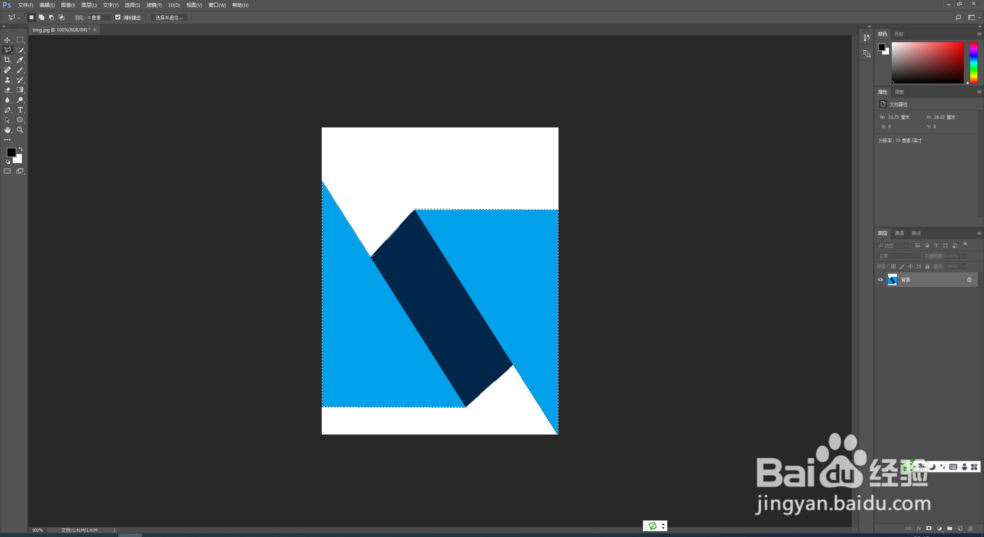Select the Hand tool
This screenshot has height=537, width=984.
pyautogui.click(x=7, y=130)
